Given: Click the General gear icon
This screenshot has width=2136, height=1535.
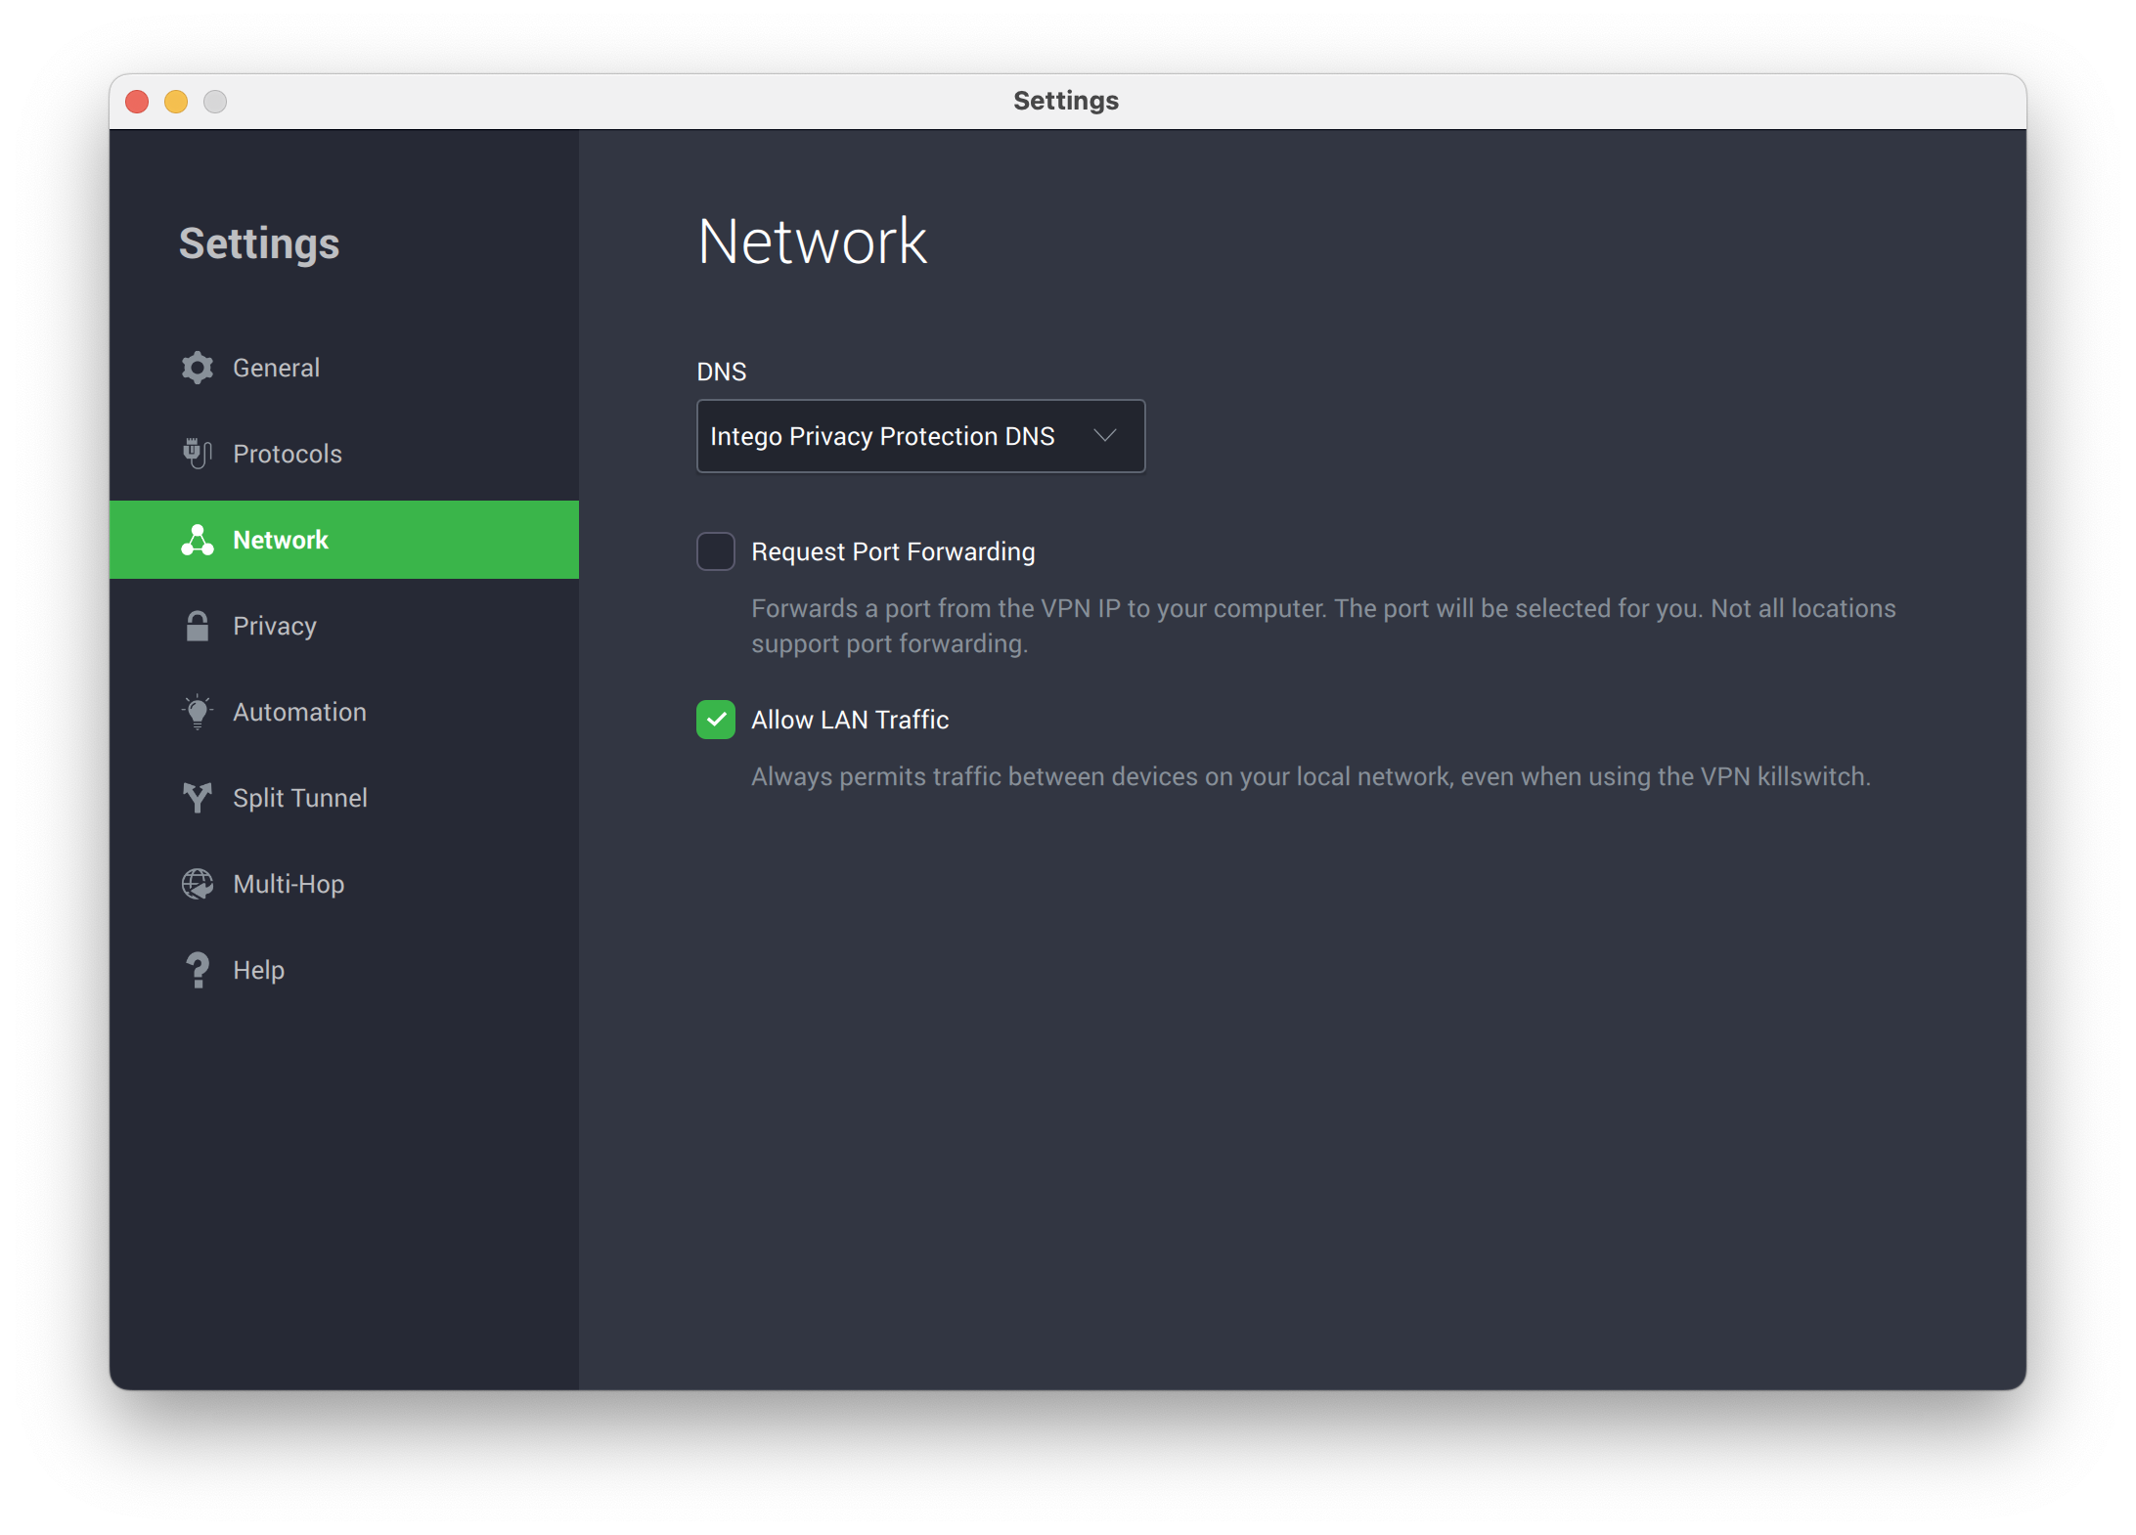Looking at the screenshot, I should [x=198, y=368].
